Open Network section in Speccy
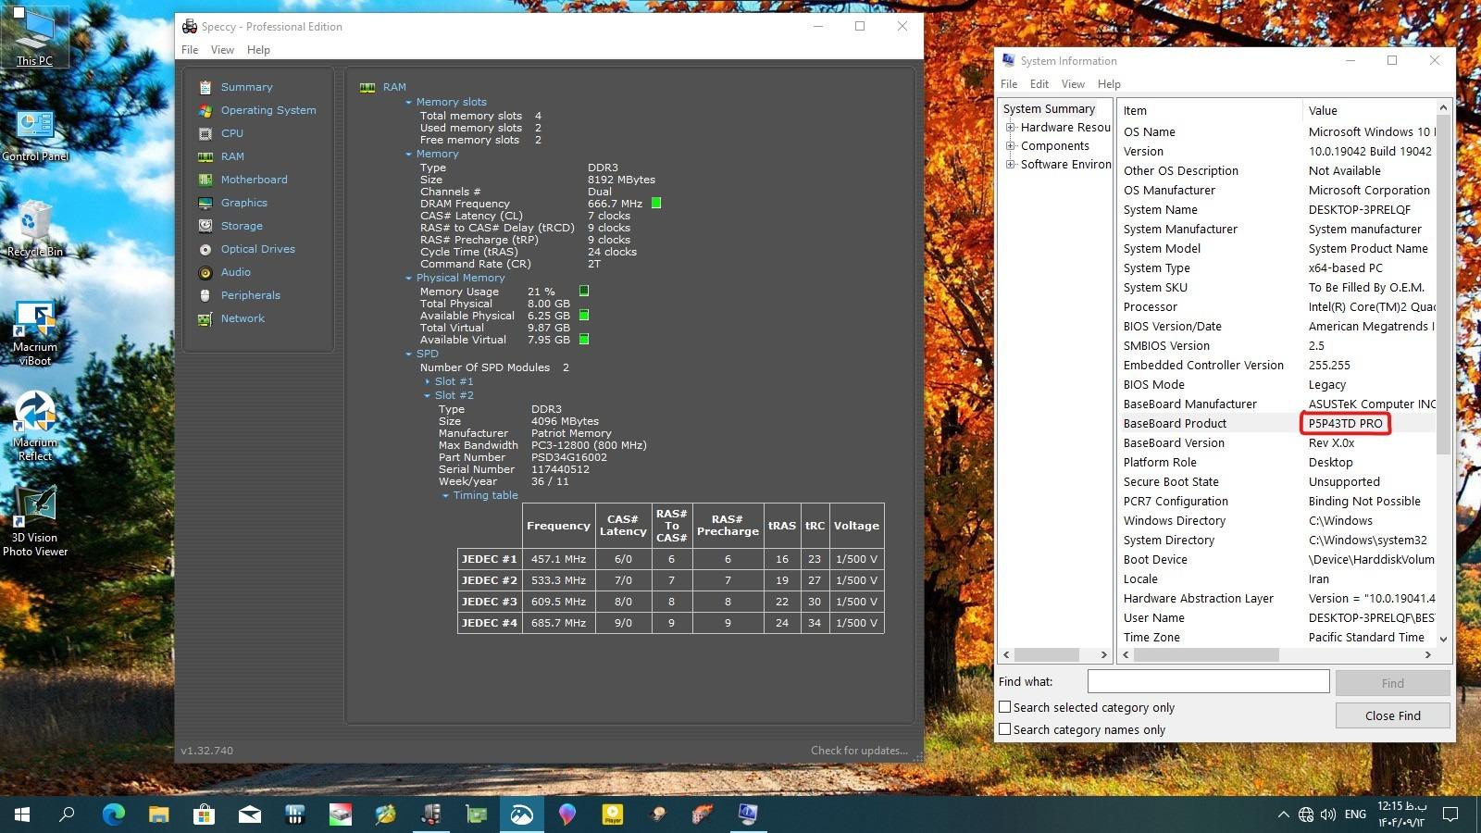This screenshot has height=833, width=1481. pos(242,318)
